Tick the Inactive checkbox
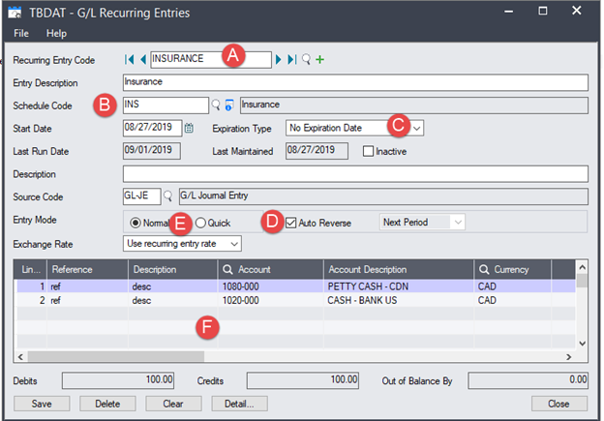The image size is (604, 421). click(368, 151)
